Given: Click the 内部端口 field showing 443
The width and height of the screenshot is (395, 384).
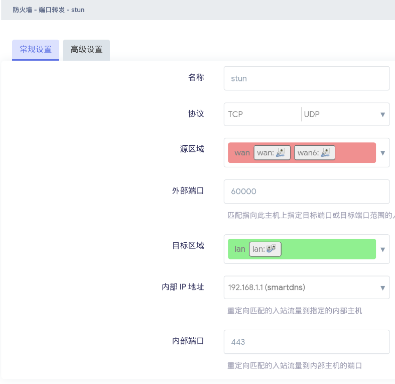Looking at the screenshot, I should (306, 342).
